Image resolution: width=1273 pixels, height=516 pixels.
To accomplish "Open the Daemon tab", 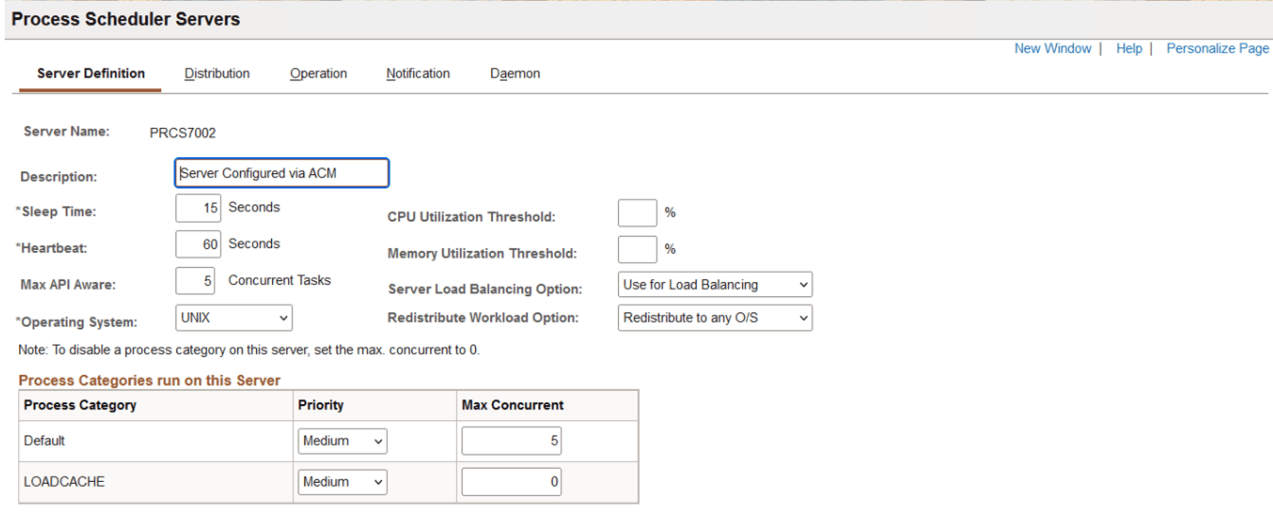I will point(515,74).
